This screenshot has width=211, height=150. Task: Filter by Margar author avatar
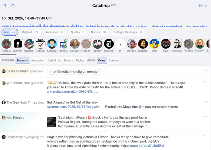tap(143, 44)
